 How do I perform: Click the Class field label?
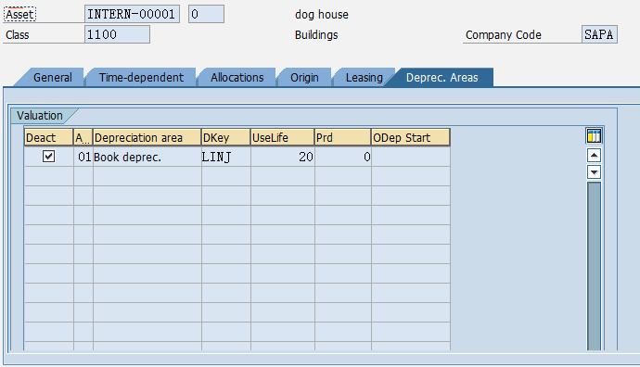tap(17, 35)
